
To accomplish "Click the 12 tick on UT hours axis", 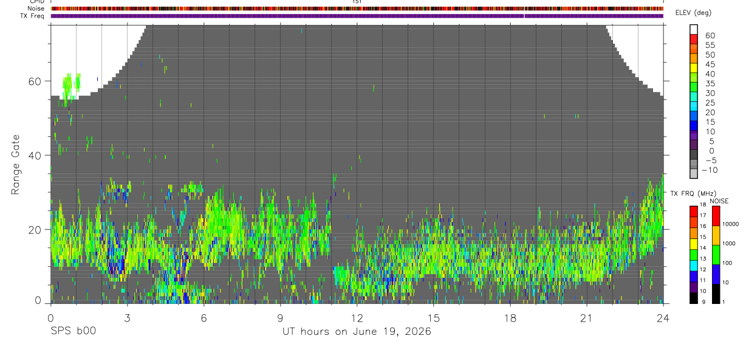I will point(357,318).
